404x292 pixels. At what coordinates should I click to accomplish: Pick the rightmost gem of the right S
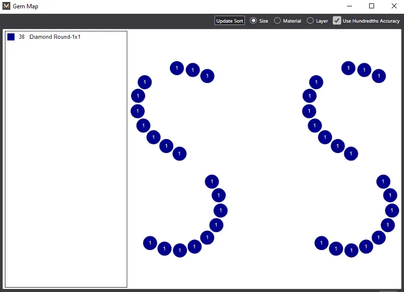[392, 211]
